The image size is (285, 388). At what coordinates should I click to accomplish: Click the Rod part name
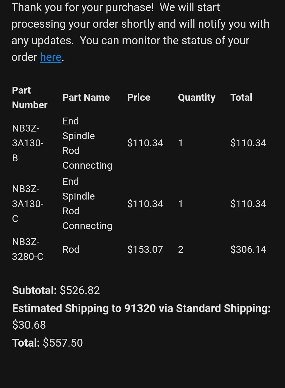[71, 249]
